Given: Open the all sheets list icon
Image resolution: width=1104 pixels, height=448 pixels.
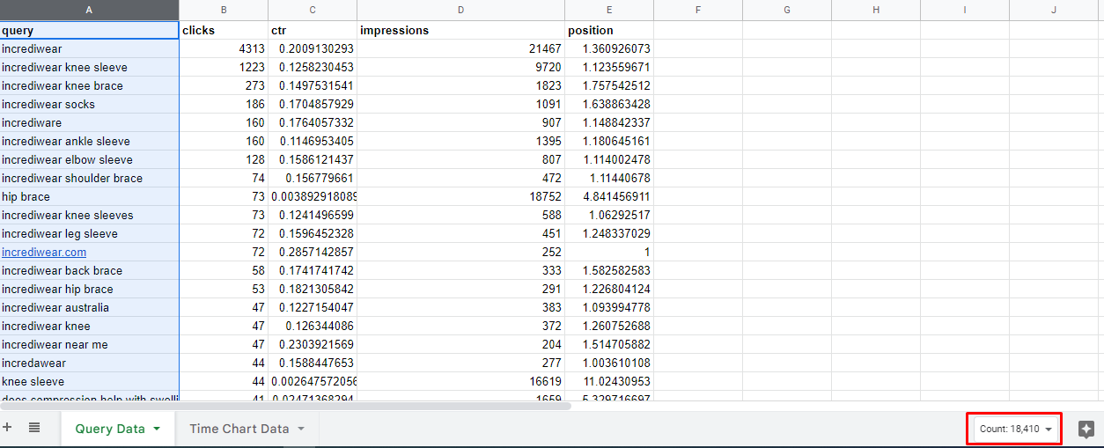Looking at the screenshot, I should tap(34, 428).
